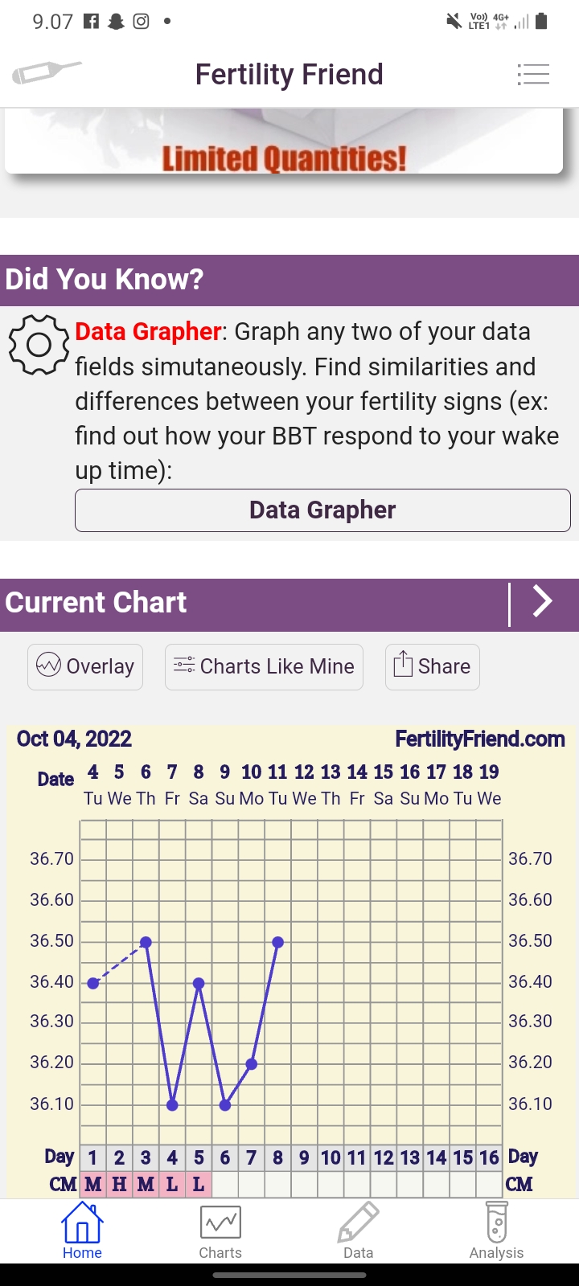This screenshot has height=1286, width=579.
Task: Expand Current Chart with right chevron
Action: click(543, 602)
